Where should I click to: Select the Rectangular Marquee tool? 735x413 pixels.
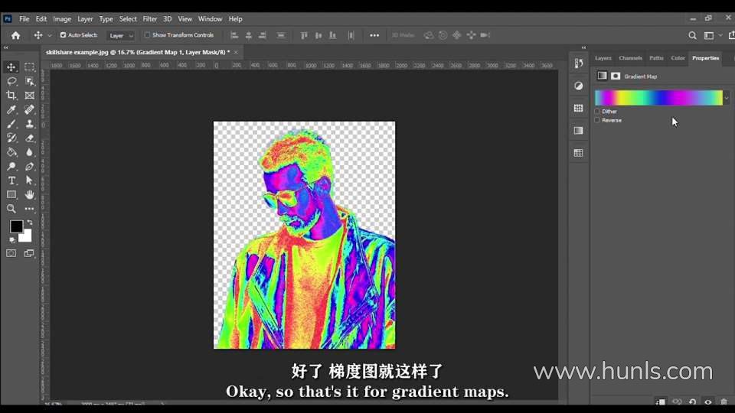coord(30,67)
